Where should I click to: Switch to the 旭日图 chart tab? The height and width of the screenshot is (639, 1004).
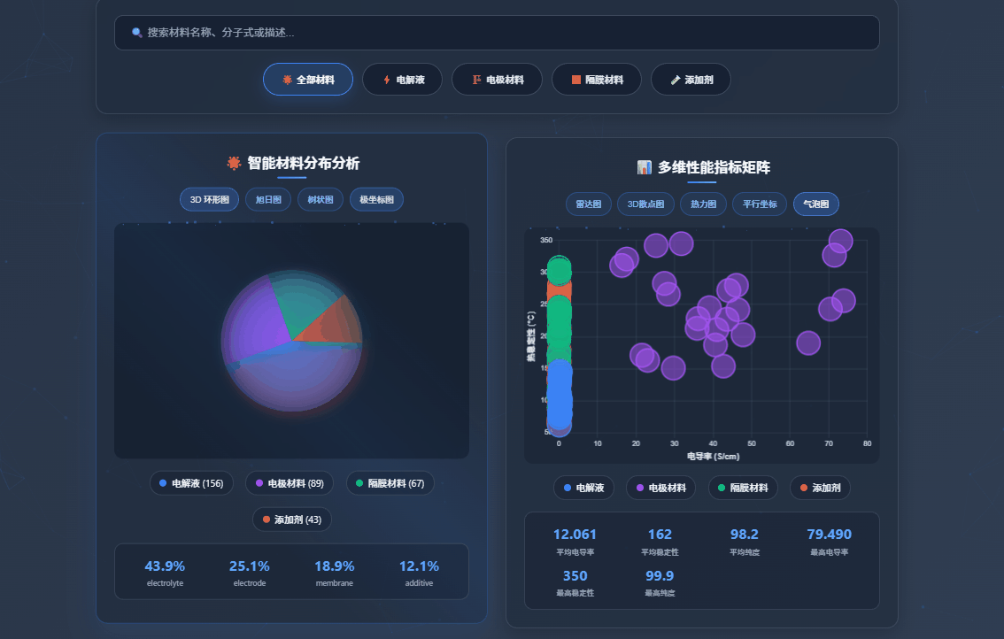[267, 200]
